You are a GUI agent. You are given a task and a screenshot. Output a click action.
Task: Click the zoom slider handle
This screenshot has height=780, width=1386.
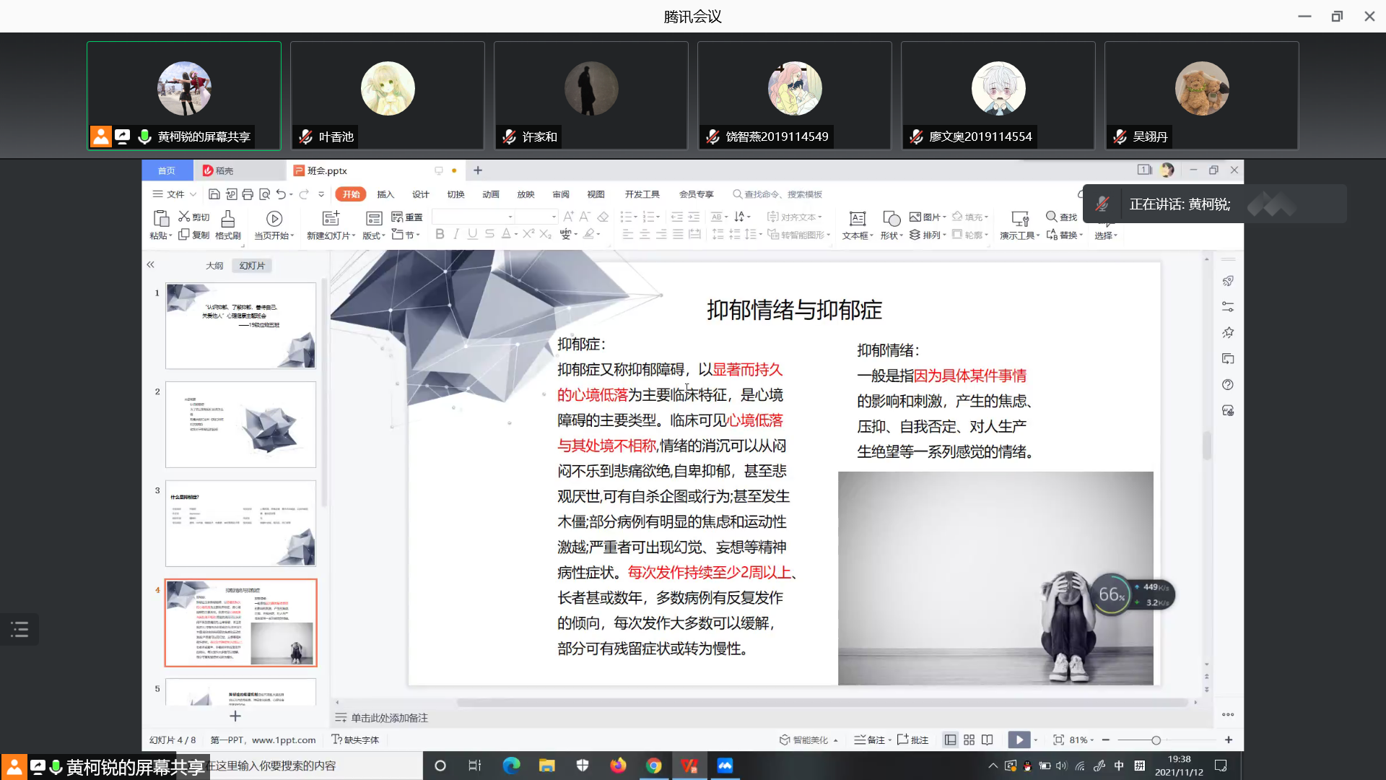point(1156,740)
